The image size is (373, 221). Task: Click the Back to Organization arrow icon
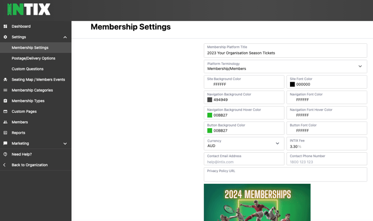coord(4,165)
